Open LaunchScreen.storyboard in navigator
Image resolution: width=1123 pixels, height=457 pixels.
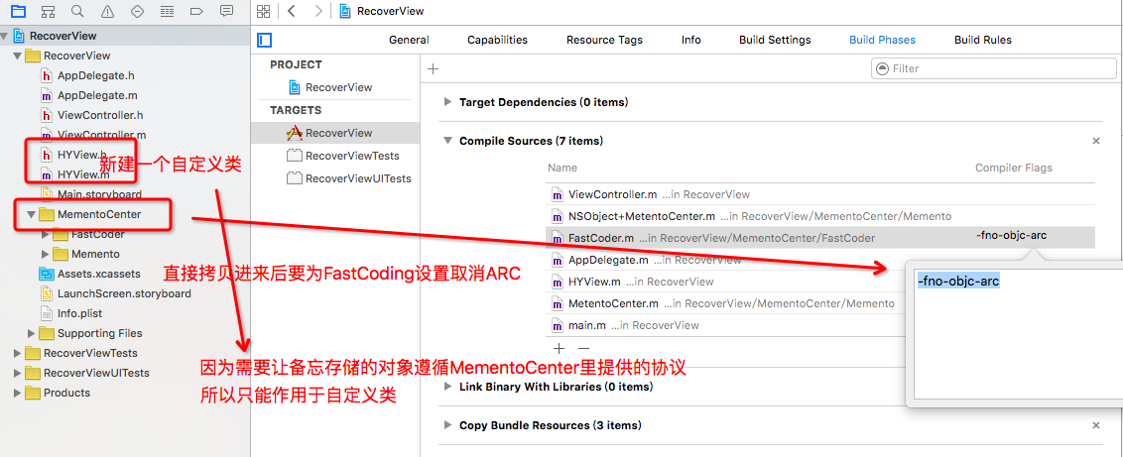[115, 294]
